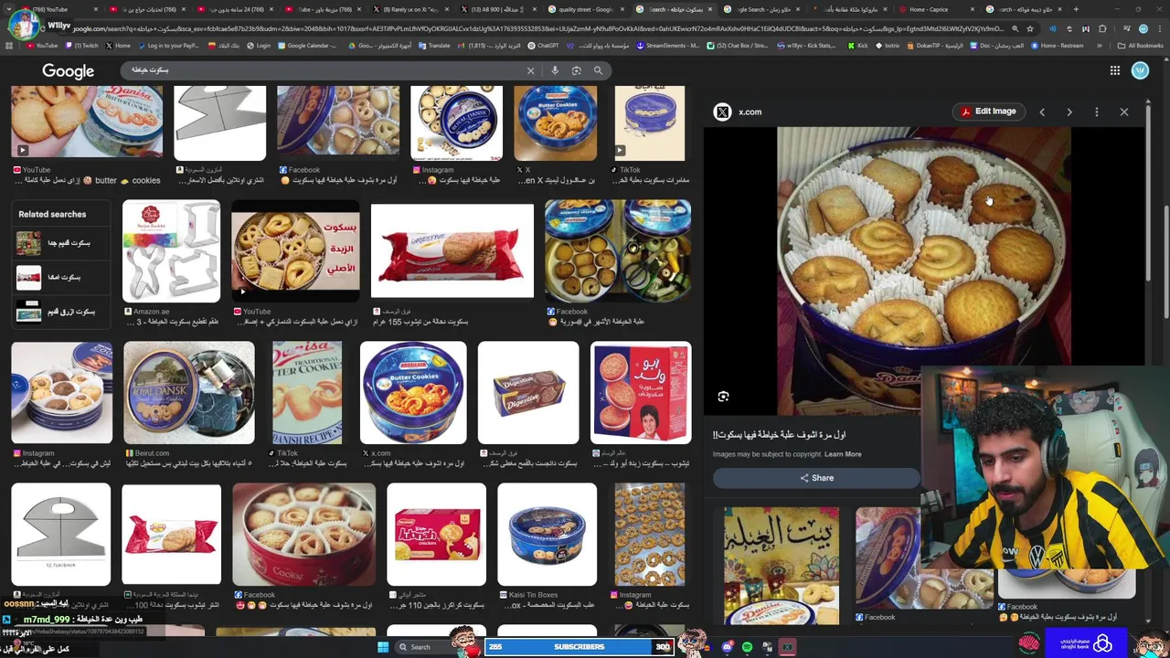The image size is (1170, 658).
Task: Close the image preview panel
Action: pos(1124,111)
